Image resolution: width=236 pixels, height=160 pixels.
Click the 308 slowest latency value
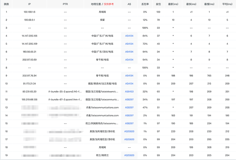click(x=209, y=147)
